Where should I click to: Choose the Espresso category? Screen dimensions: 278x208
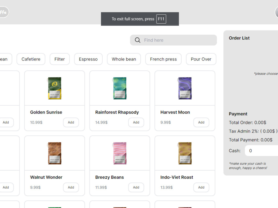pyautogui.click(x=88, y=59)
